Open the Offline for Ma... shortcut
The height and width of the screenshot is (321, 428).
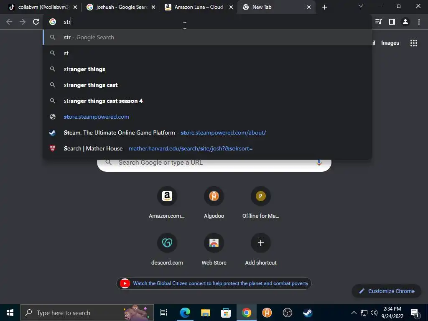261,203
